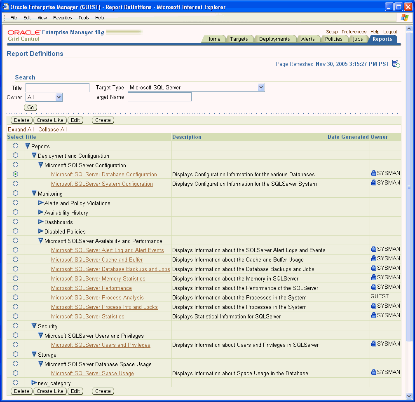Expand Alerts and Policy Violations node
The height and width of the screenshot is (402, 415).
[x=40, y=203]
